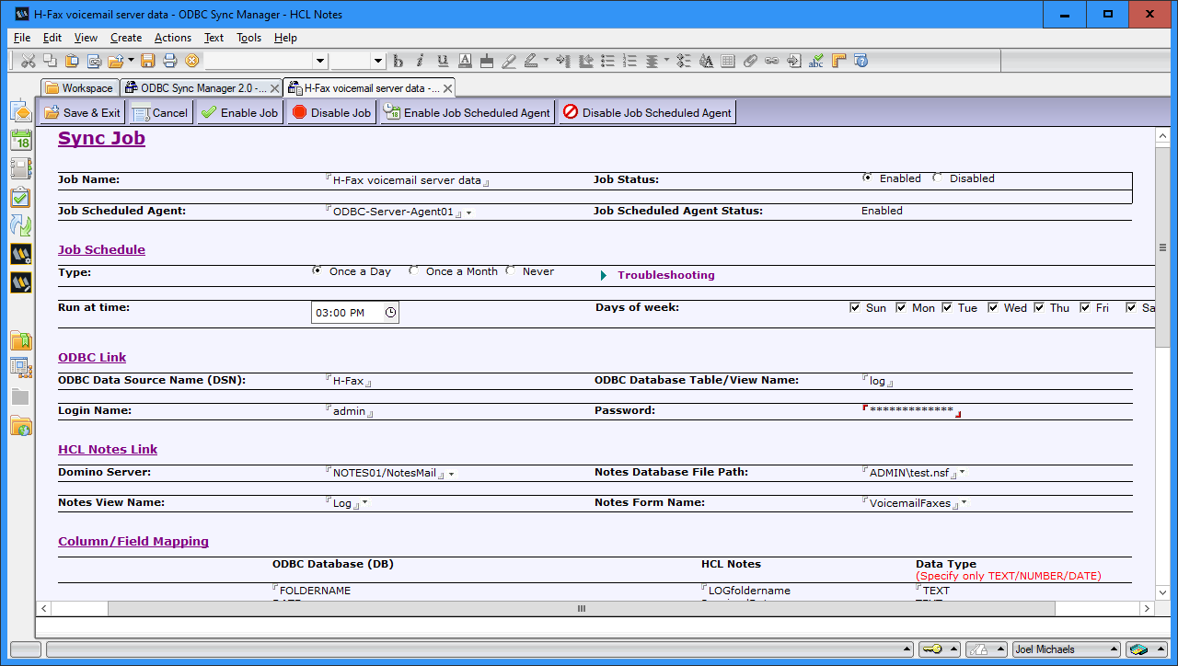Toggle italic text formatting

(420, 61)
